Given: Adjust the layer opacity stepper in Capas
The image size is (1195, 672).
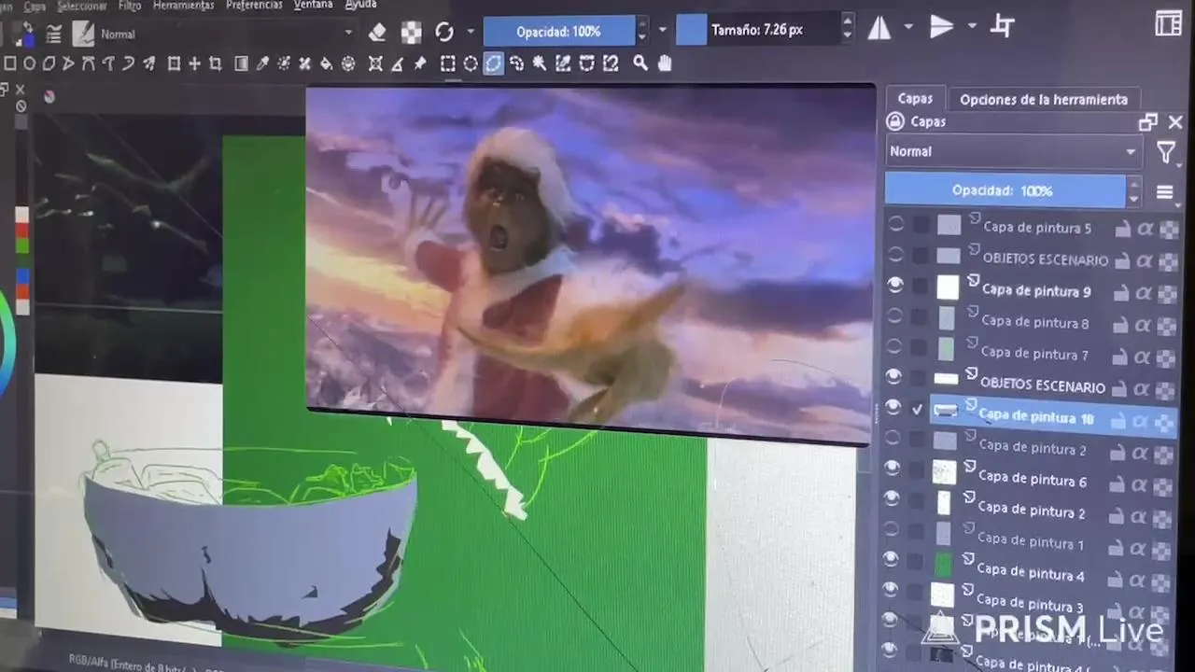Looking at the screenshot, I should [x=1133, y=191].
